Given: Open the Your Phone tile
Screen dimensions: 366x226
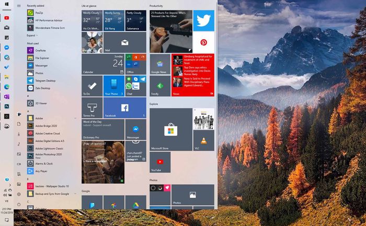Looking at the screenshot, I should [x=114, y=86].
